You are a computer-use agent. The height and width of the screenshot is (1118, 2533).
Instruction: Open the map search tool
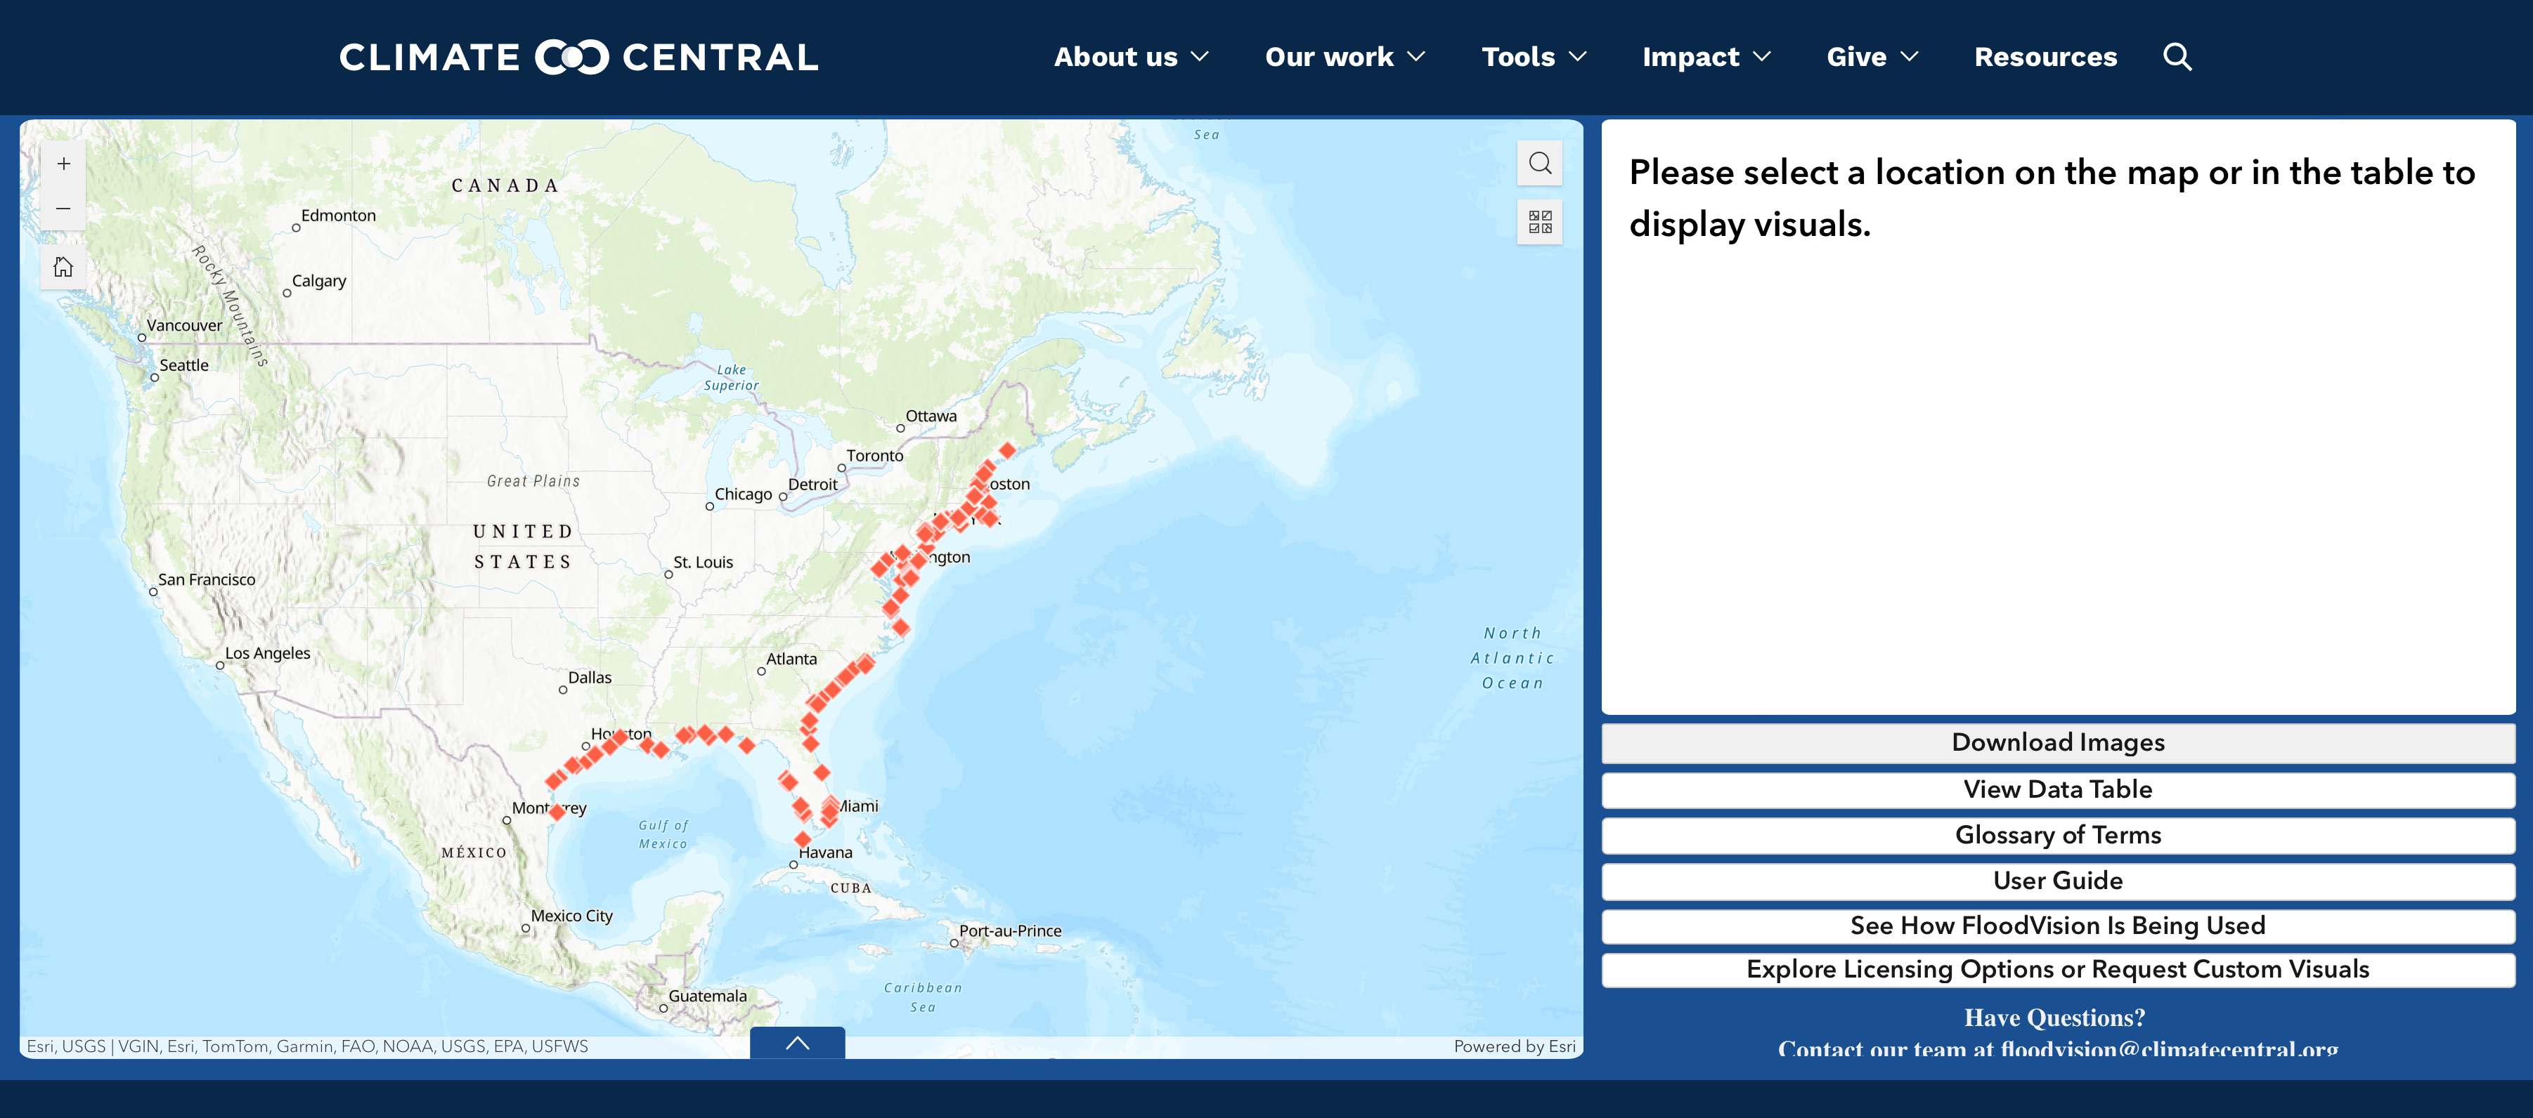point(1539,163)
